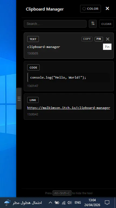Open the volume speaker icon
The height and width of the screenshot is (208, 116).
point(70,203)
